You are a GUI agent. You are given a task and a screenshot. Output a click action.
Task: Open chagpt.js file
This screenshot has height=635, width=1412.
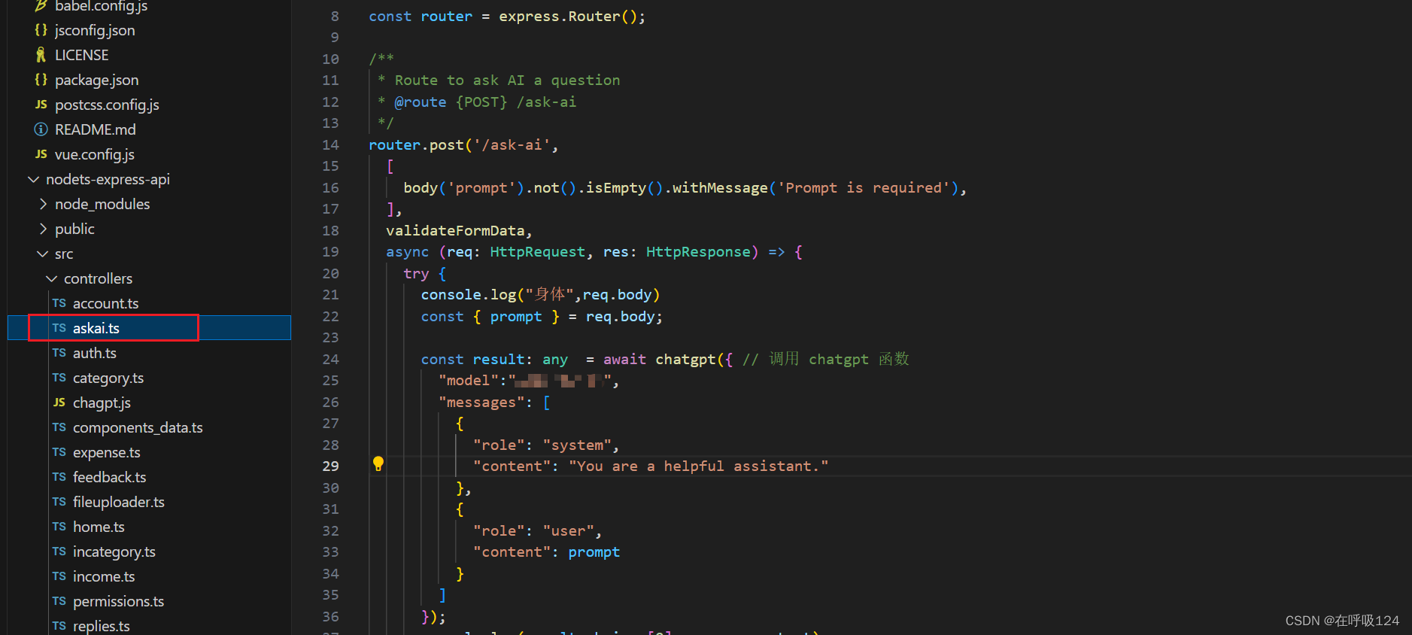(102, 403)
